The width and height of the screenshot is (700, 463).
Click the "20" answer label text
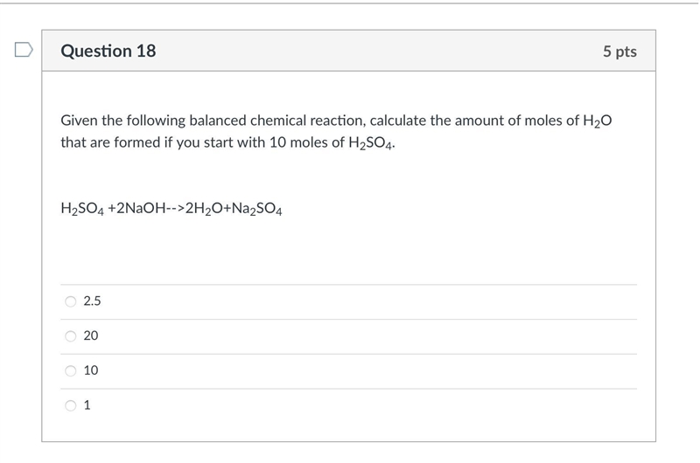tap(91, 335)
